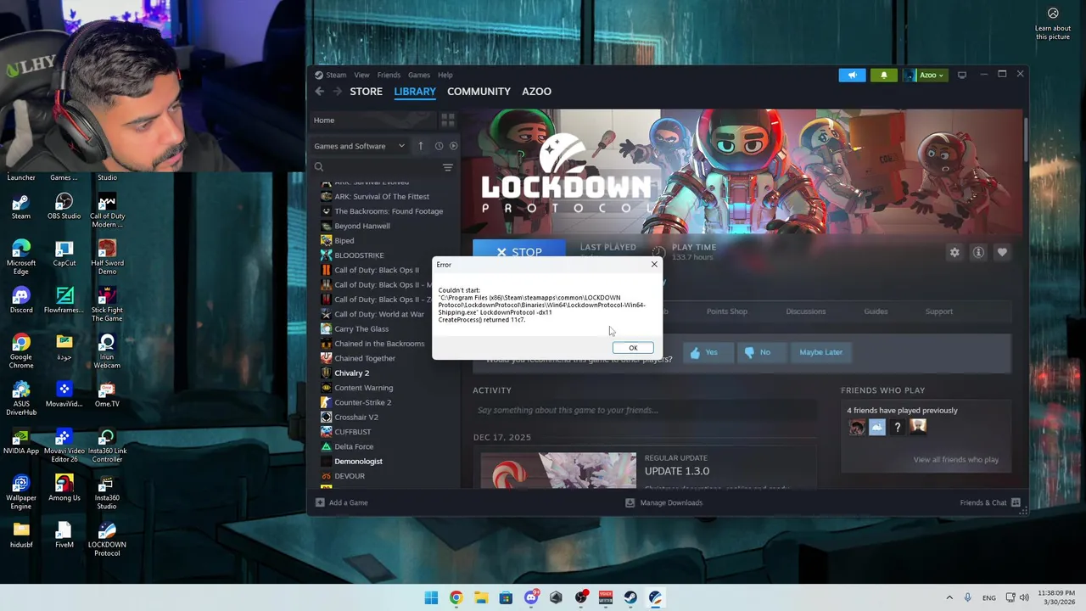Select LOCKDOWN Protocol desktop shortcut
Screen dimensions: 1086x611
click(x=107, y=540)
